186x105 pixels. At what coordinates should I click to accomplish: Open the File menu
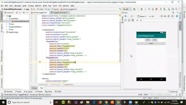(2, 6)
